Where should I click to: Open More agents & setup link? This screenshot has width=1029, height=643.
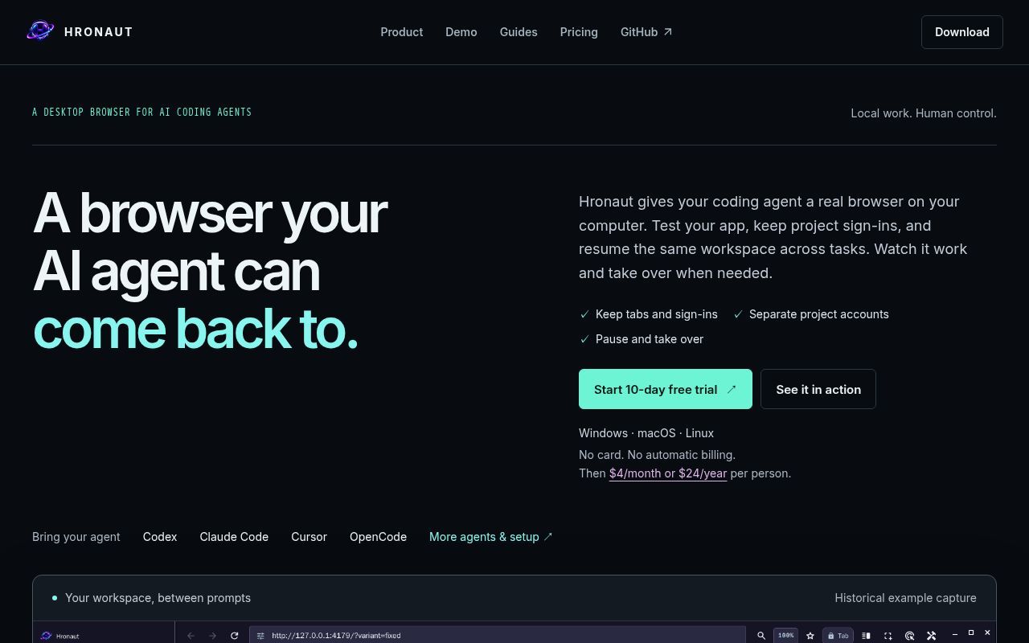tap(491, 537)
